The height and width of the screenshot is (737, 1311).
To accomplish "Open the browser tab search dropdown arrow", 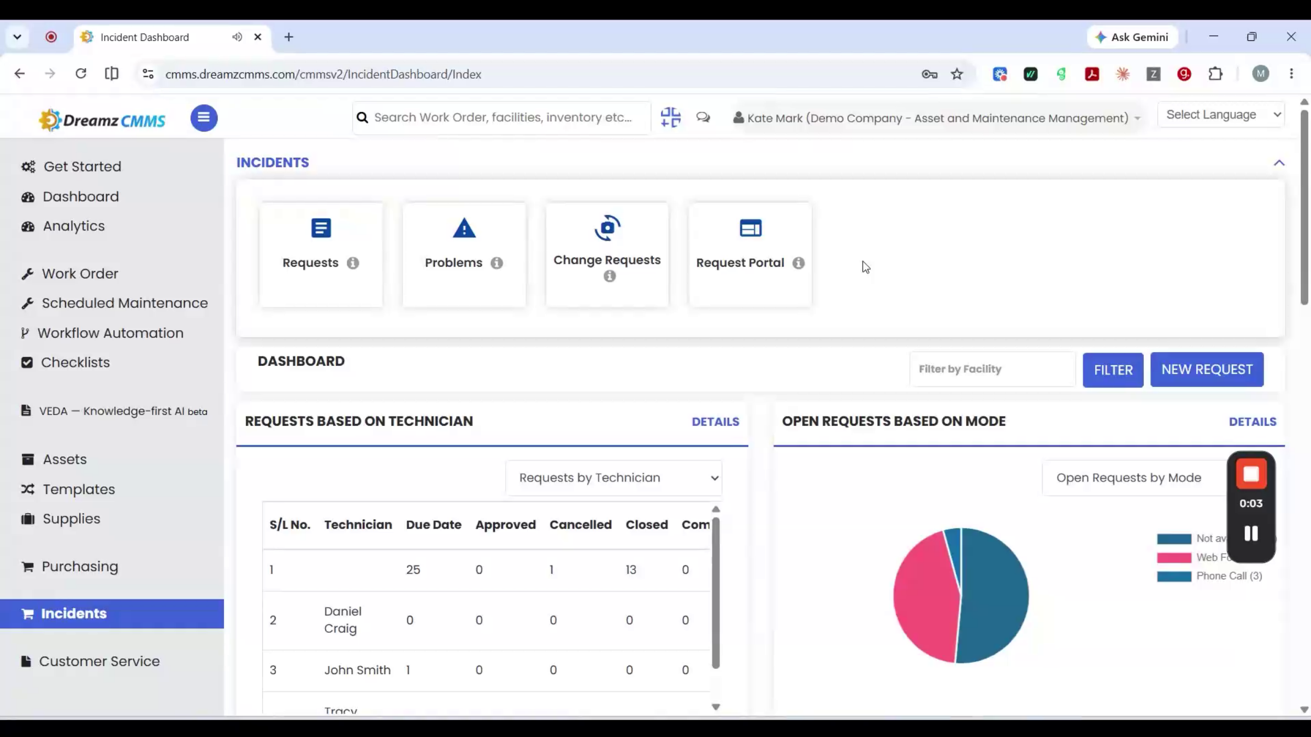I will pyautogui.click(x=17, y=37).
